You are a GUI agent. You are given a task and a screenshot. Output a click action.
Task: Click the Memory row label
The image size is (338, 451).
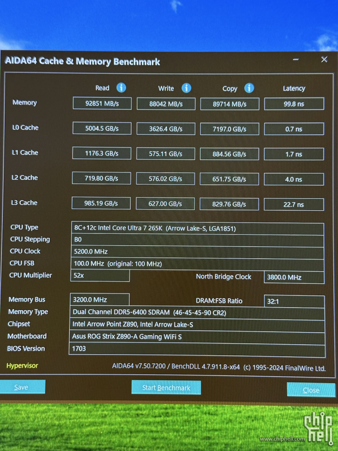tap(24, 103)
